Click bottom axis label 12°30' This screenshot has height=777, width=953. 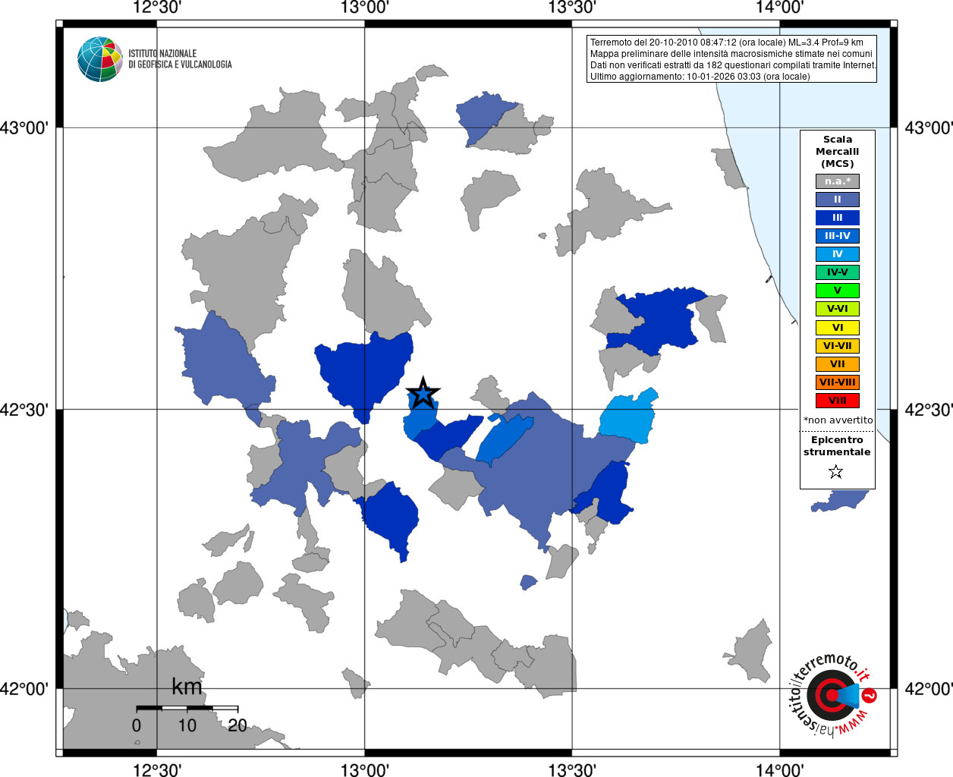156,769
